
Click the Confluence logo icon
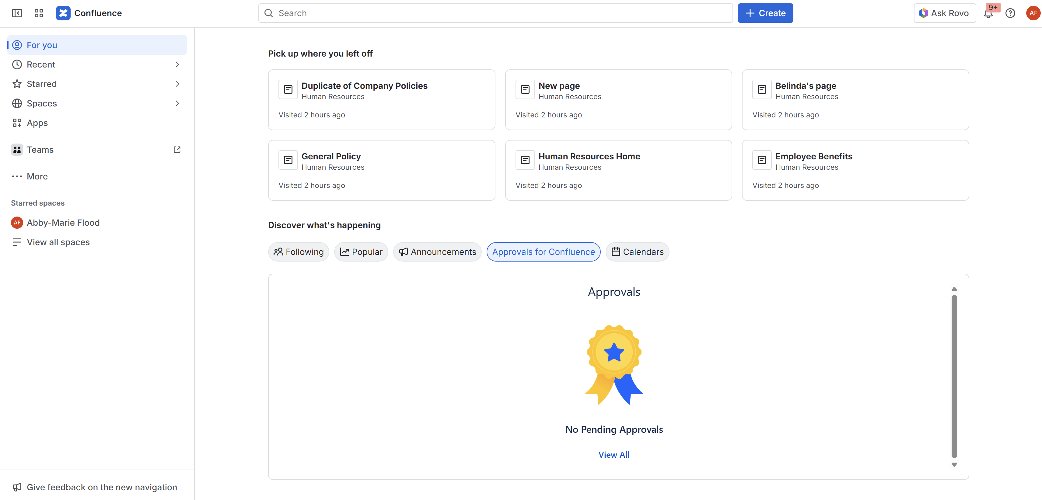[63, 13]
